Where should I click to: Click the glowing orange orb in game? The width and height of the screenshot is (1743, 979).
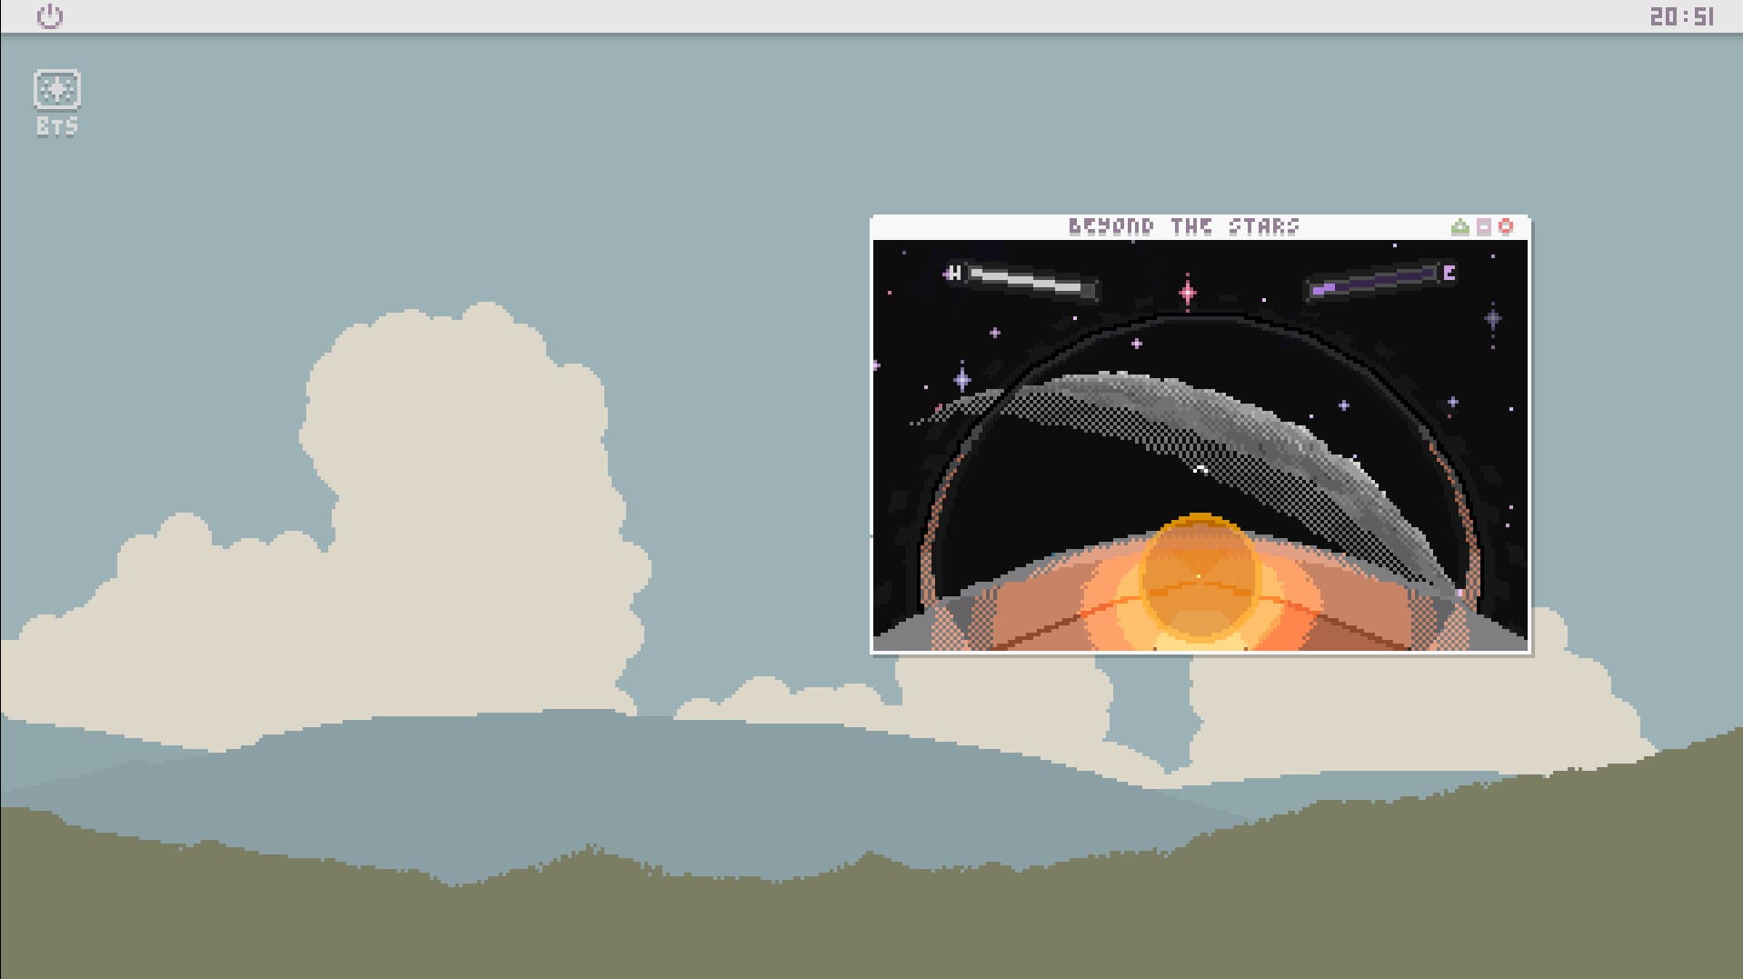tap(1200, 574)
